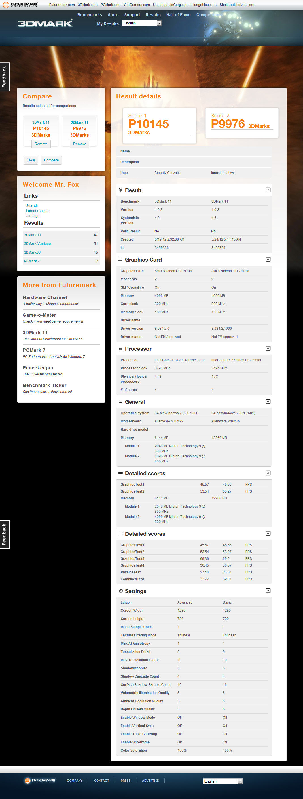
Task: Open the Store menu item
Action: 113,15
